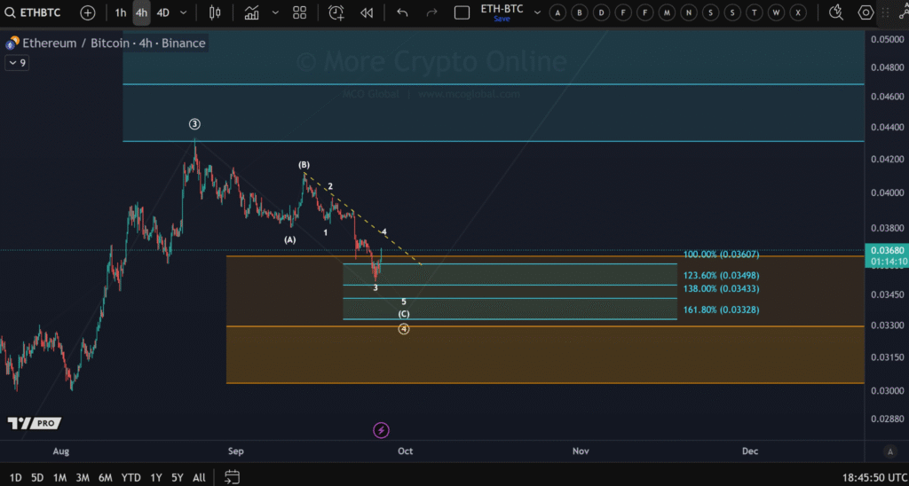Open the Indicators panel
The height and width of the screenshot is (486, 909).
coord(252,12)
